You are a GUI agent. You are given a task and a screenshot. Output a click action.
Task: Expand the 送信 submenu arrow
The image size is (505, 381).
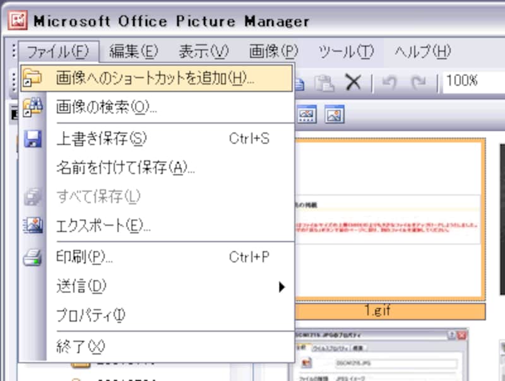282,286
